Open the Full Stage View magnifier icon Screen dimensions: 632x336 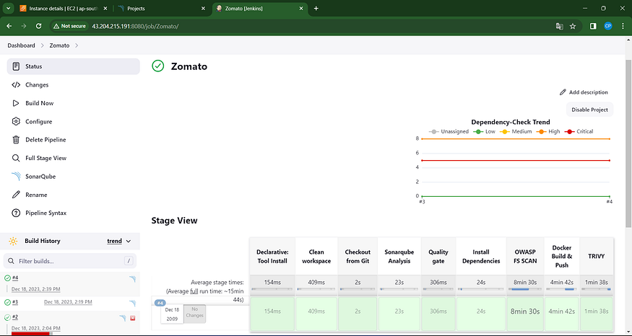pyautogui.click(x=16, y=158)
